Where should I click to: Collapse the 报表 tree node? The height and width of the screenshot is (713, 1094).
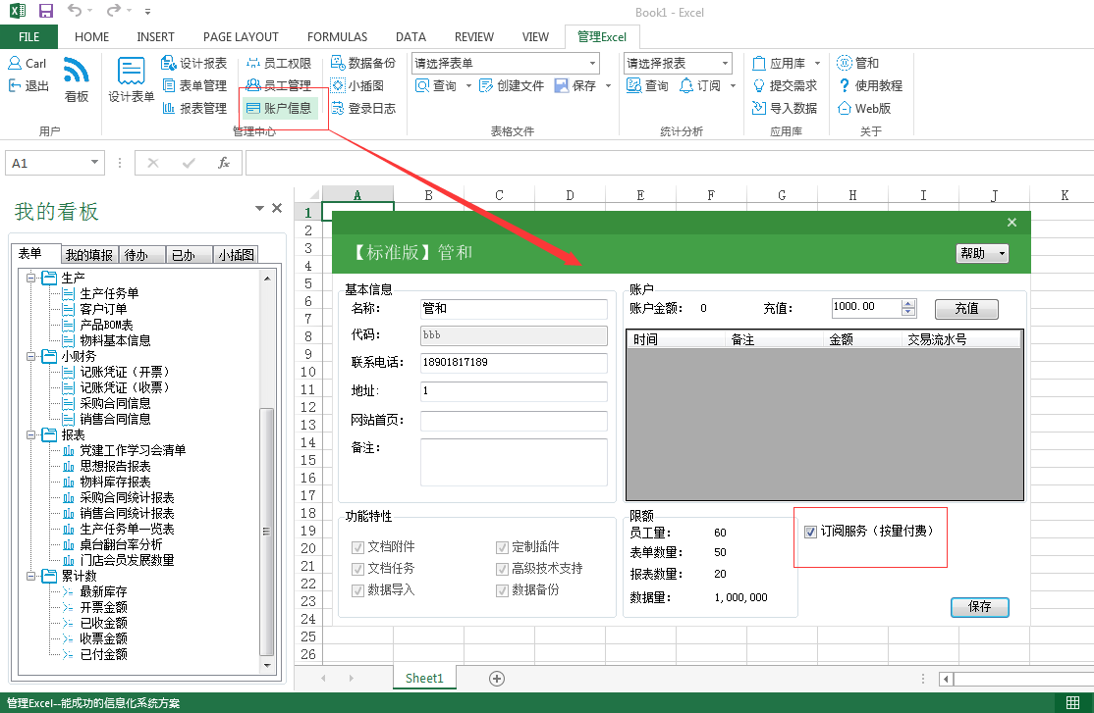click(x=30, y=434)
